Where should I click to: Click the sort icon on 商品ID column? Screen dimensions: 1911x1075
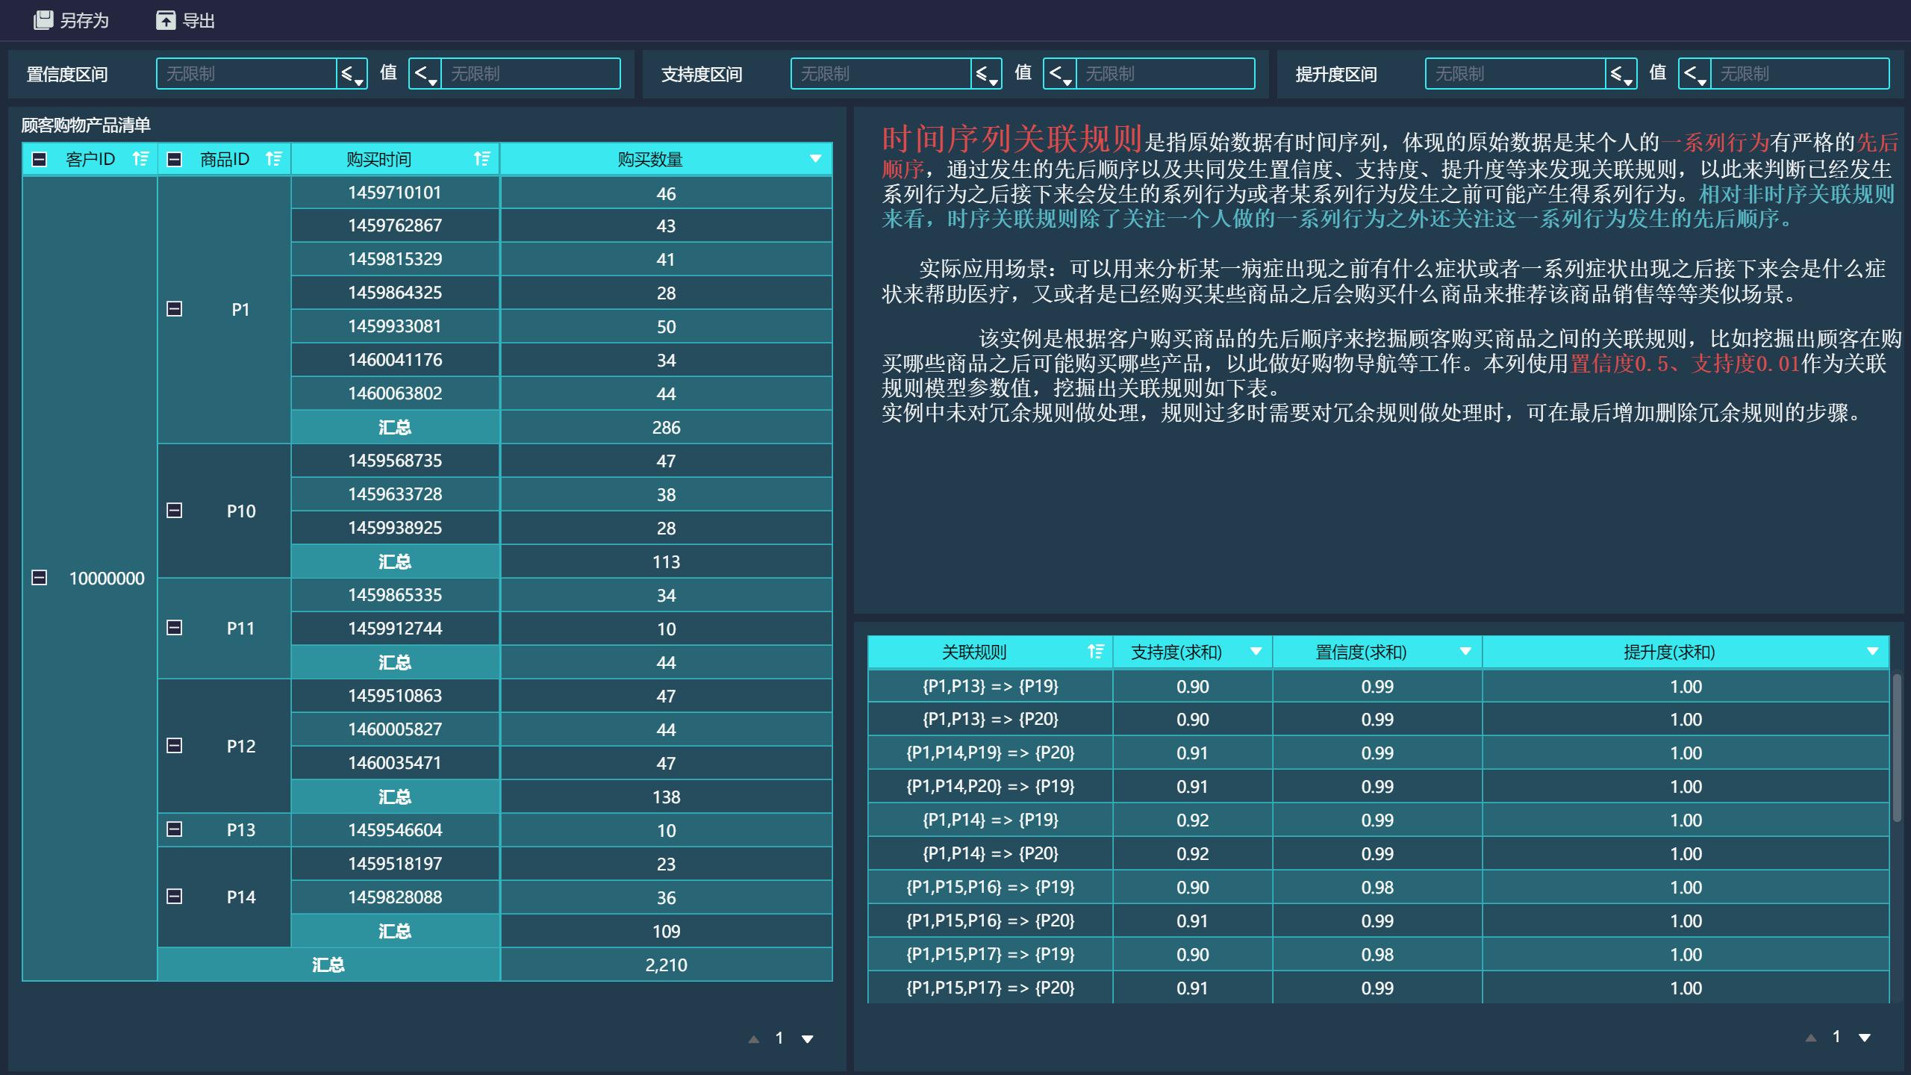[x=273, y=158]
